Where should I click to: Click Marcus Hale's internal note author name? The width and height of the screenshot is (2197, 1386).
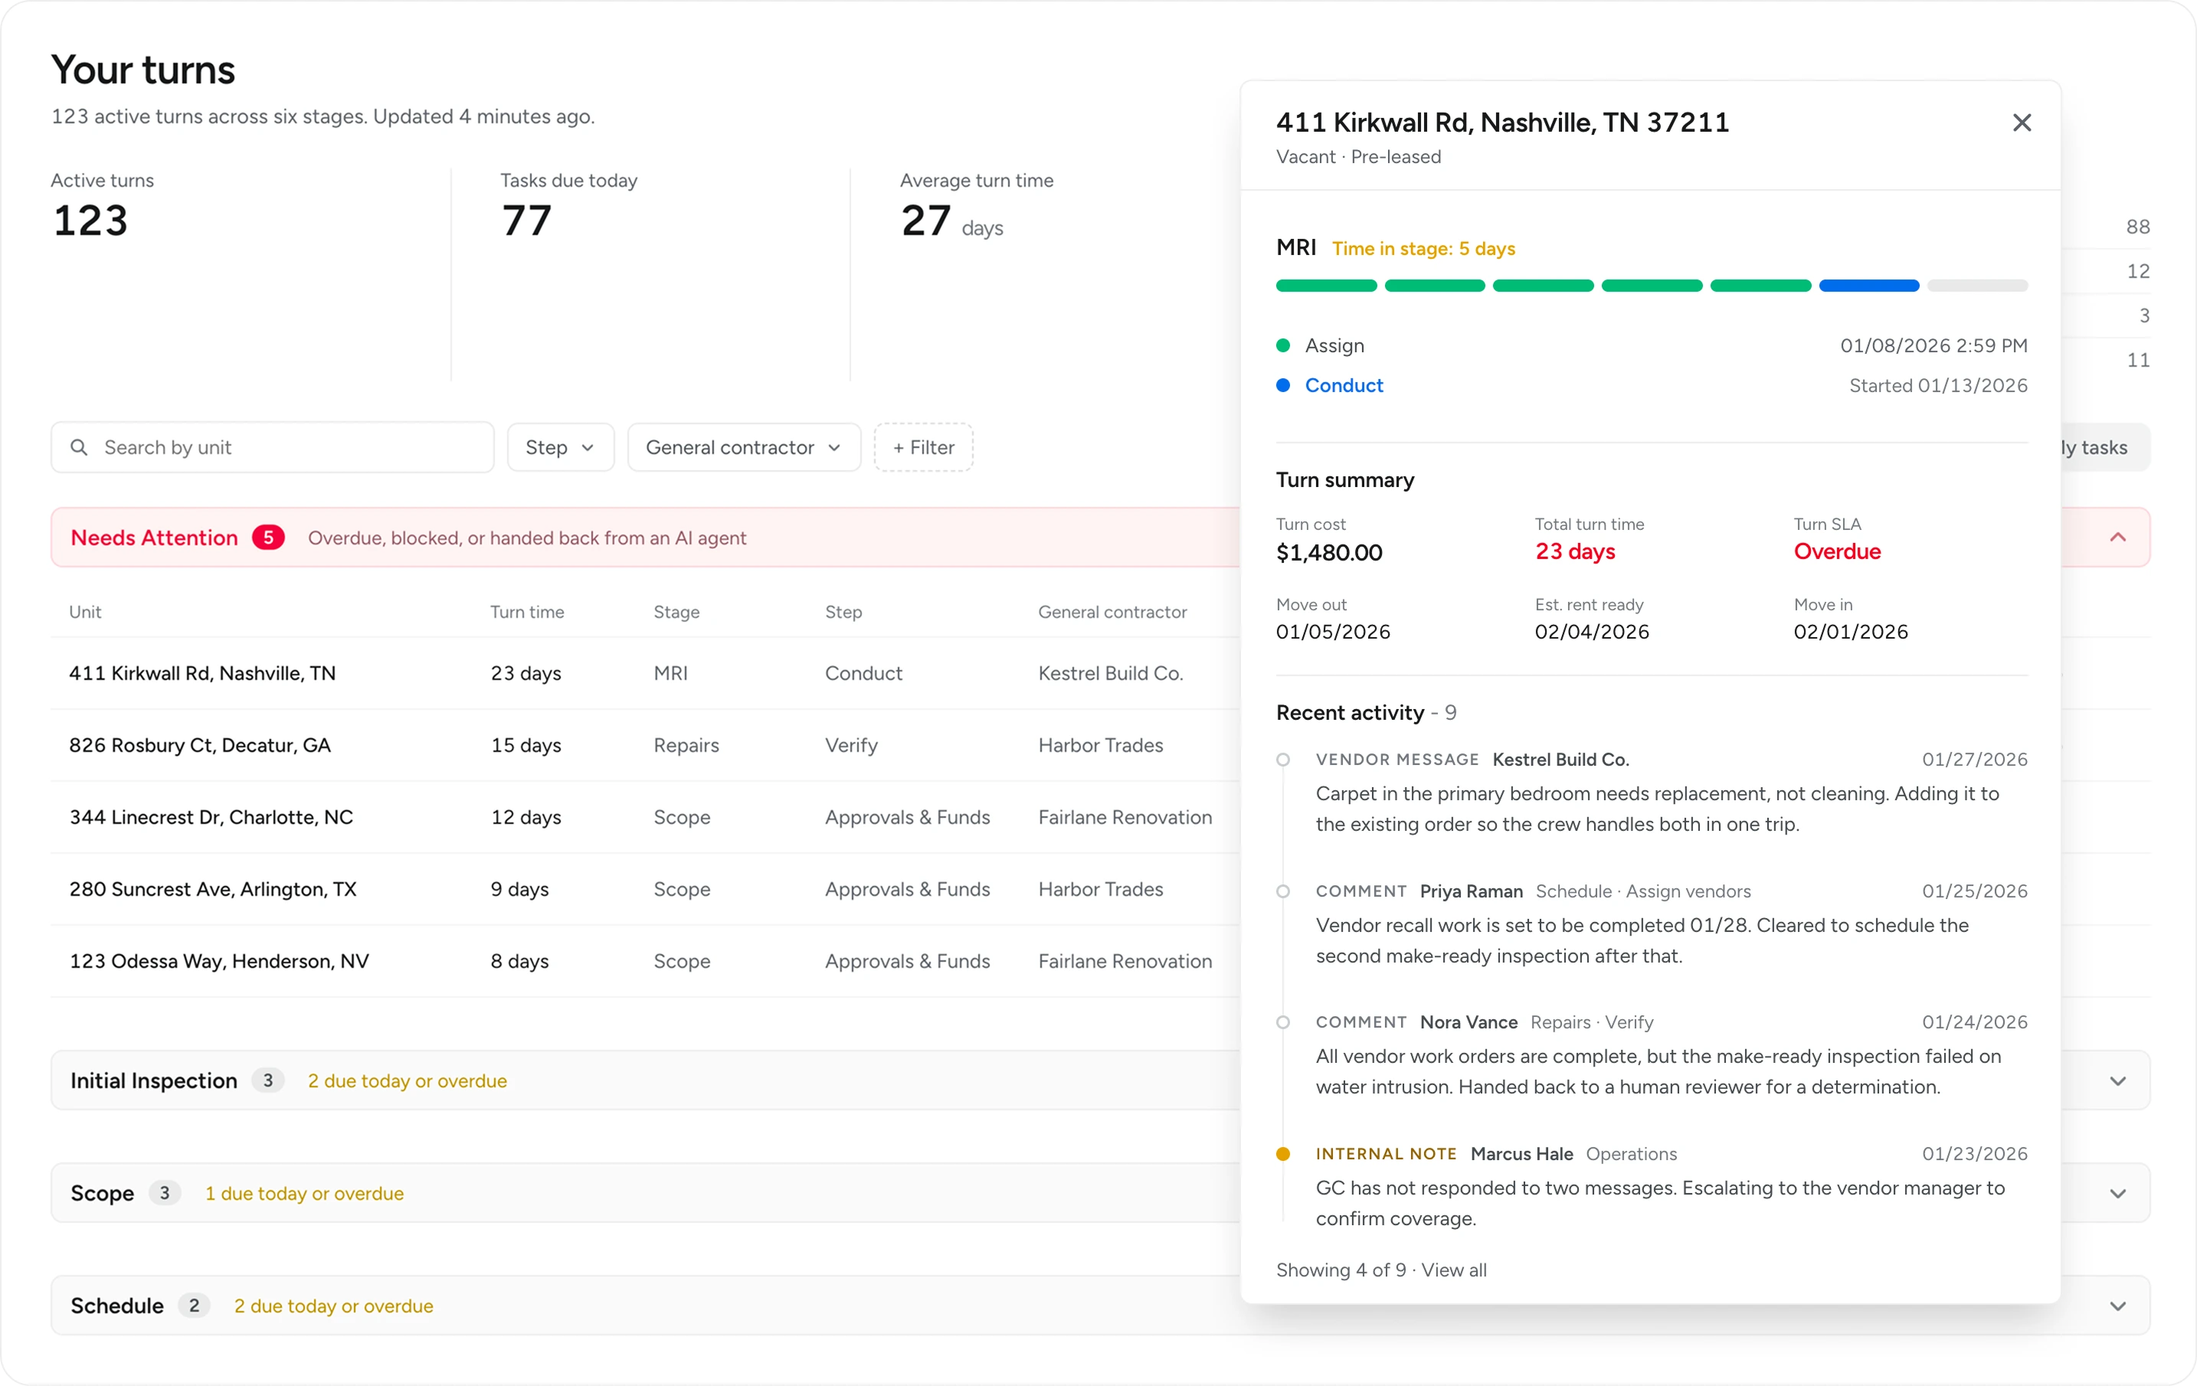1521,1155
